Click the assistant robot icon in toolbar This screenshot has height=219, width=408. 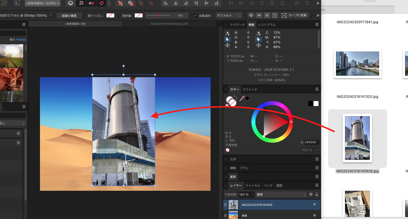(x=70, y=3)
